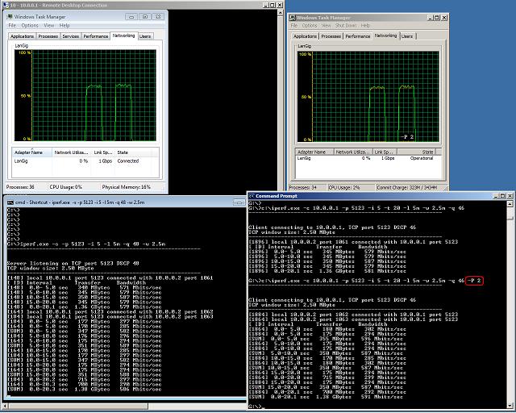
Task: Open View menu in right Task Manager
Action: 326,25
